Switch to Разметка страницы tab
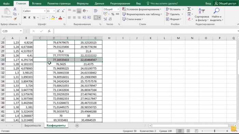 tap(59, 3)
